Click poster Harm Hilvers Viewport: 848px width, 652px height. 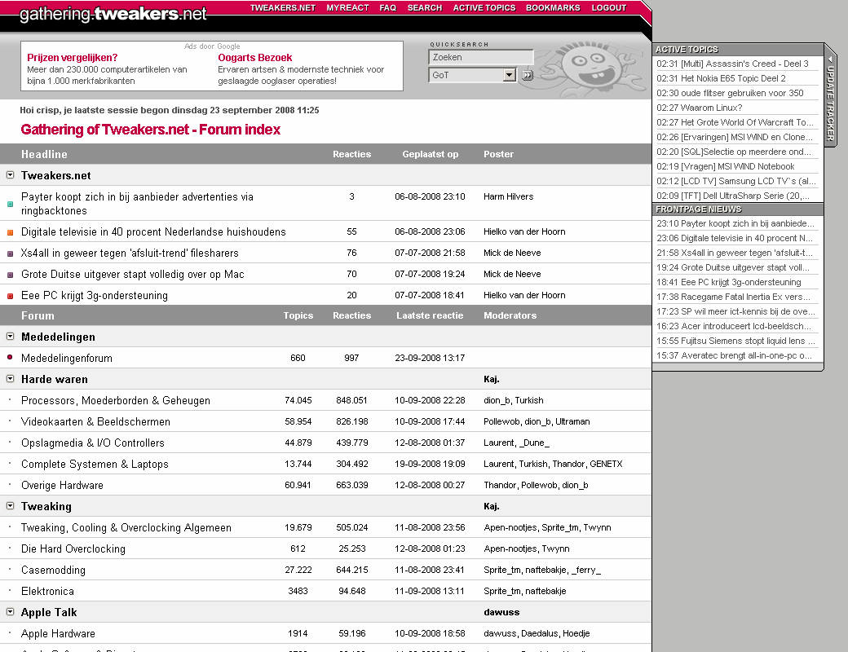pyautogui.click(x=508, y=196)
